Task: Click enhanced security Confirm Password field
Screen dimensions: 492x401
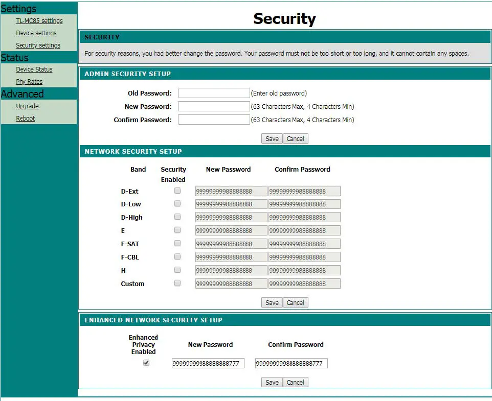Action: 291,363
